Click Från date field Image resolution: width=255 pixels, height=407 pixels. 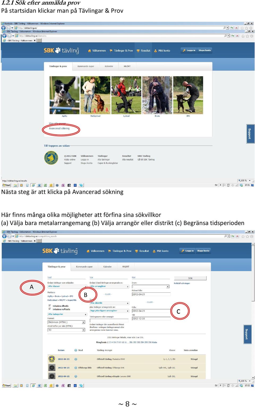[151, 311]
